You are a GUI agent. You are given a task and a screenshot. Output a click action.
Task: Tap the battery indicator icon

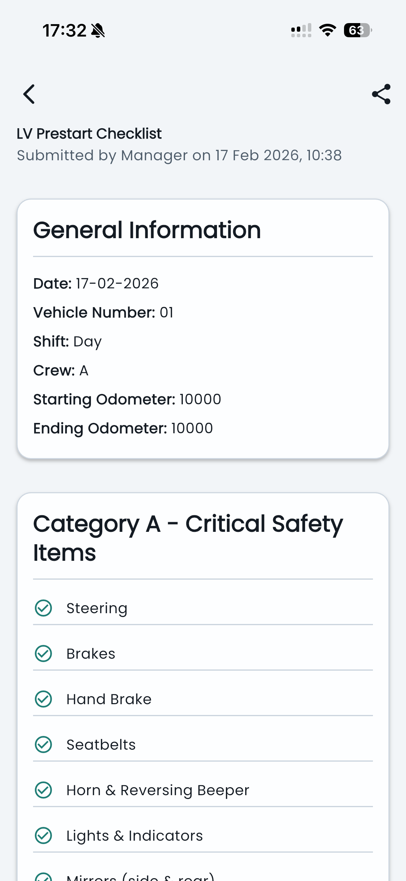click(357, 30)
